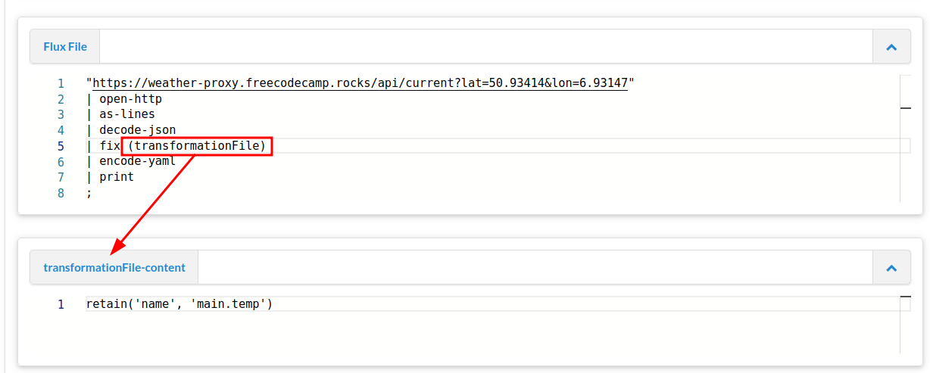Image resolution: width=930 pixels, height=373 pixels.
Task: Select the Flux File tab
Action: pos(65,47)
